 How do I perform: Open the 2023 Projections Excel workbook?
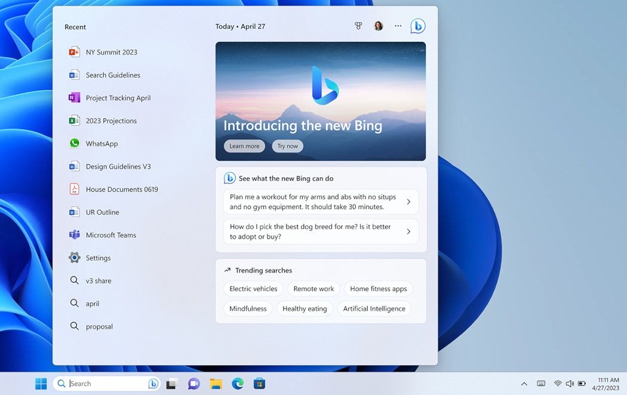click(x=103, y=121)
